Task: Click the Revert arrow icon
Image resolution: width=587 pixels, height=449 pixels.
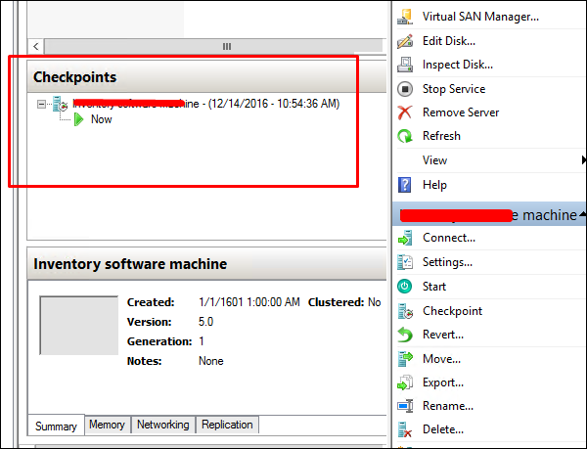Action: [x=405, y=335]
